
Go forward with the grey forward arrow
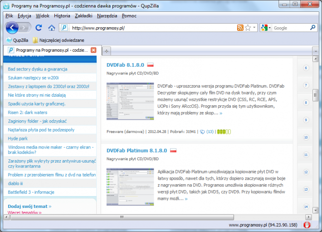pyautogui.click(x=24, y=28)
